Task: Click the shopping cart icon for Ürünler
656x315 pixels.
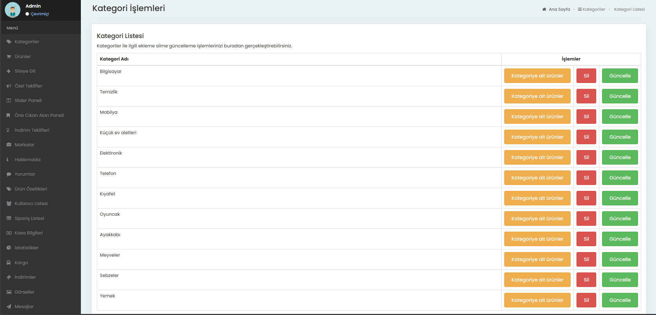Action: pos(9,57)
